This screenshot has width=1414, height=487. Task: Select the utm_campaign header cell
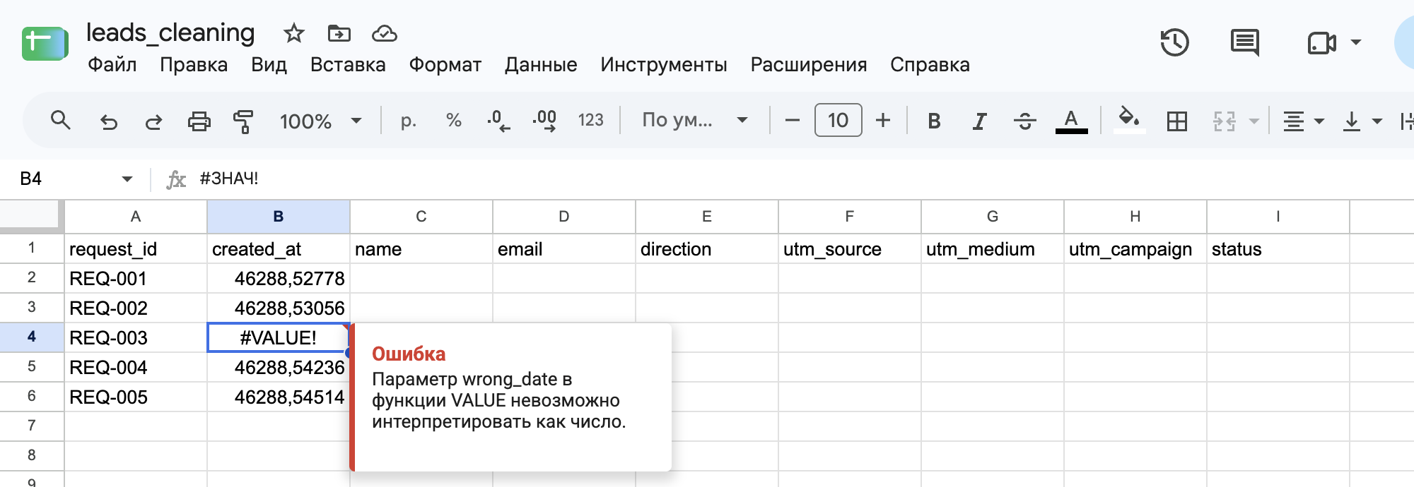click(x=1135, y=248)
